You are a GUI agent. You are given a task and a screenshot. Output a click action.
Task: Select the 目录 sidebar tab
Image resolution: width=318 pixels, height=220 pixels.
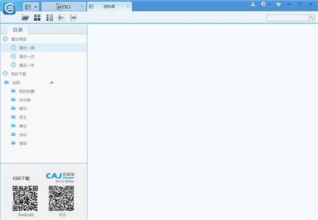(18, 30)
